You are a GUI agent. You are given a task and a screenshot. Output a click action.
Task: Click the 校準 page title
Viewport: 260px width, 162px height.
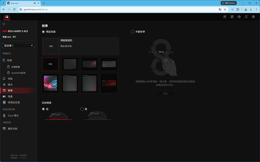tap(45, 26)
